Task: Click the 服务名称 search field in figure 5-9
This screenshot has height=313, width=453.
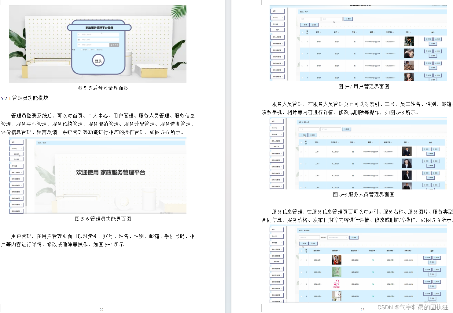Action: click(x=309, y=237)
